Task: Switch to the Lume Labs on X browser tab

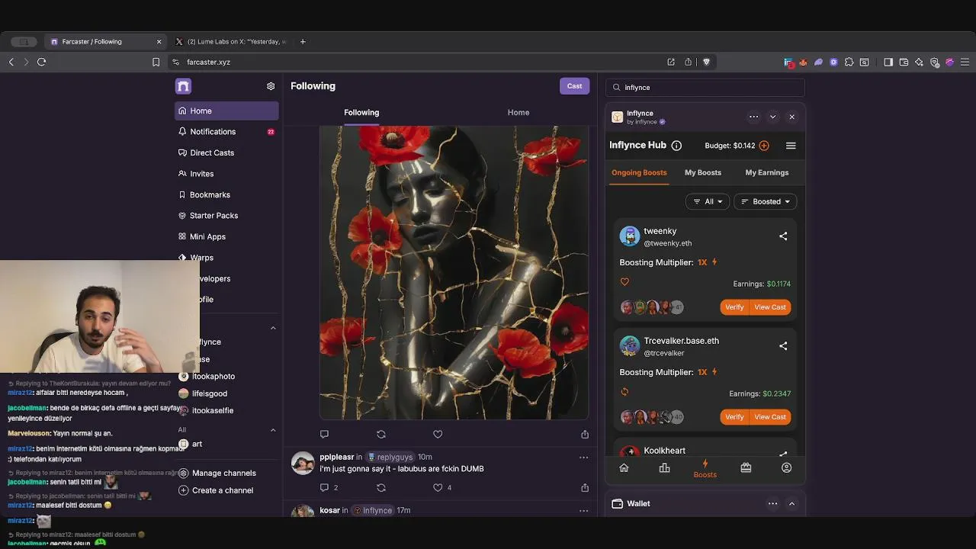Action: [233, 42]
